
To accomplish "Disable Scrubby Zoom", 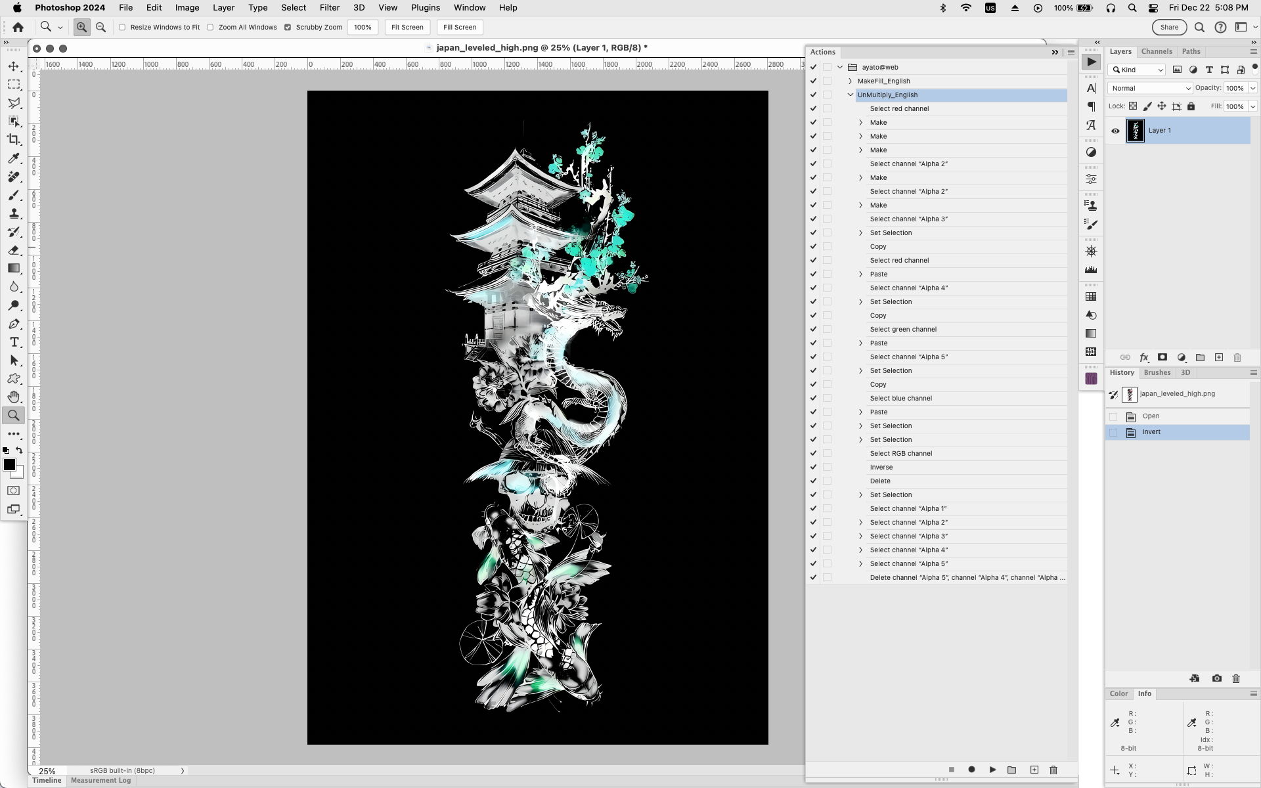I will tap(287, 28).
